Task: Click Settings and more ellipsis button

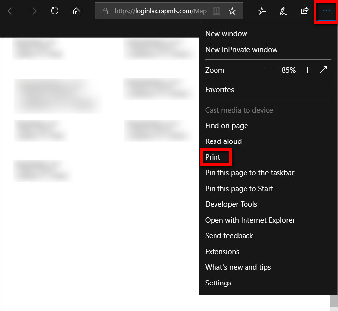Action: point(326,11)
